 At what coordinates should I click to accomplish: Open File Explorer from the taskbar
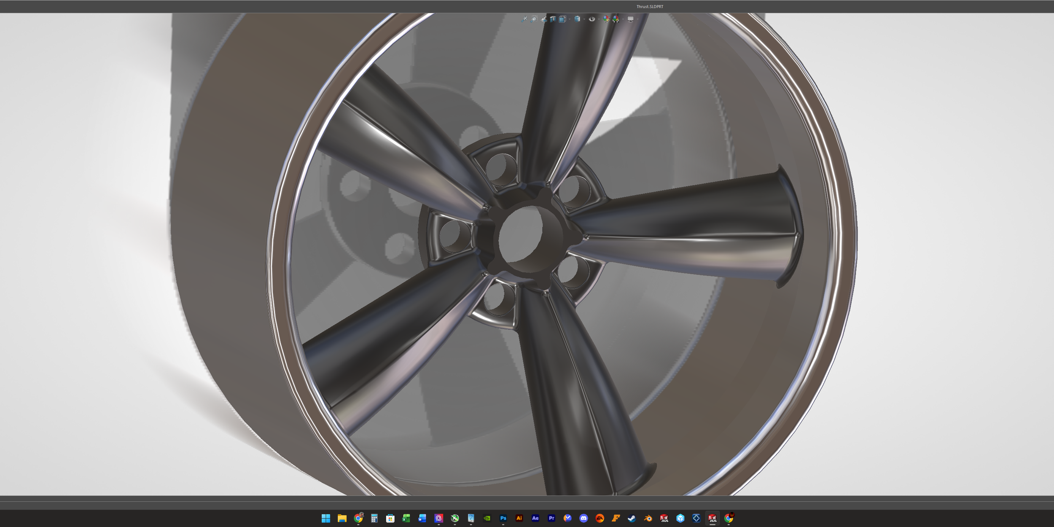(x=342, y=518)
